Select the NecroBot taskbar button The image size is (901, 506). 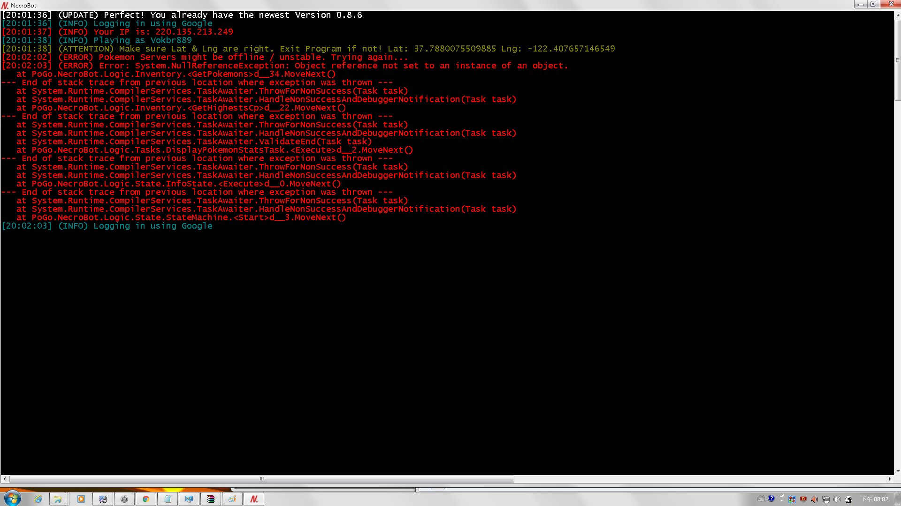pyautogui.click(x=254, y=499)
